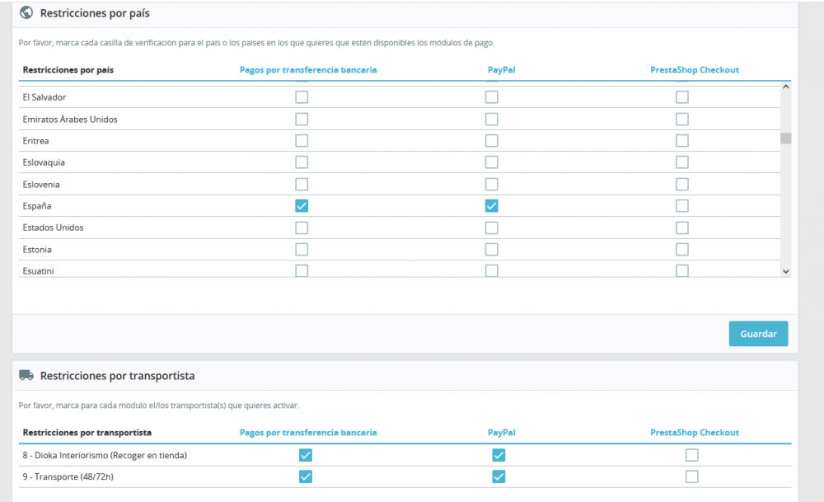Click carrier table PrestaShop Checkout header
The height and width of the screenshot is (502, 824).
pyautogui.click(x=694, y=433)
